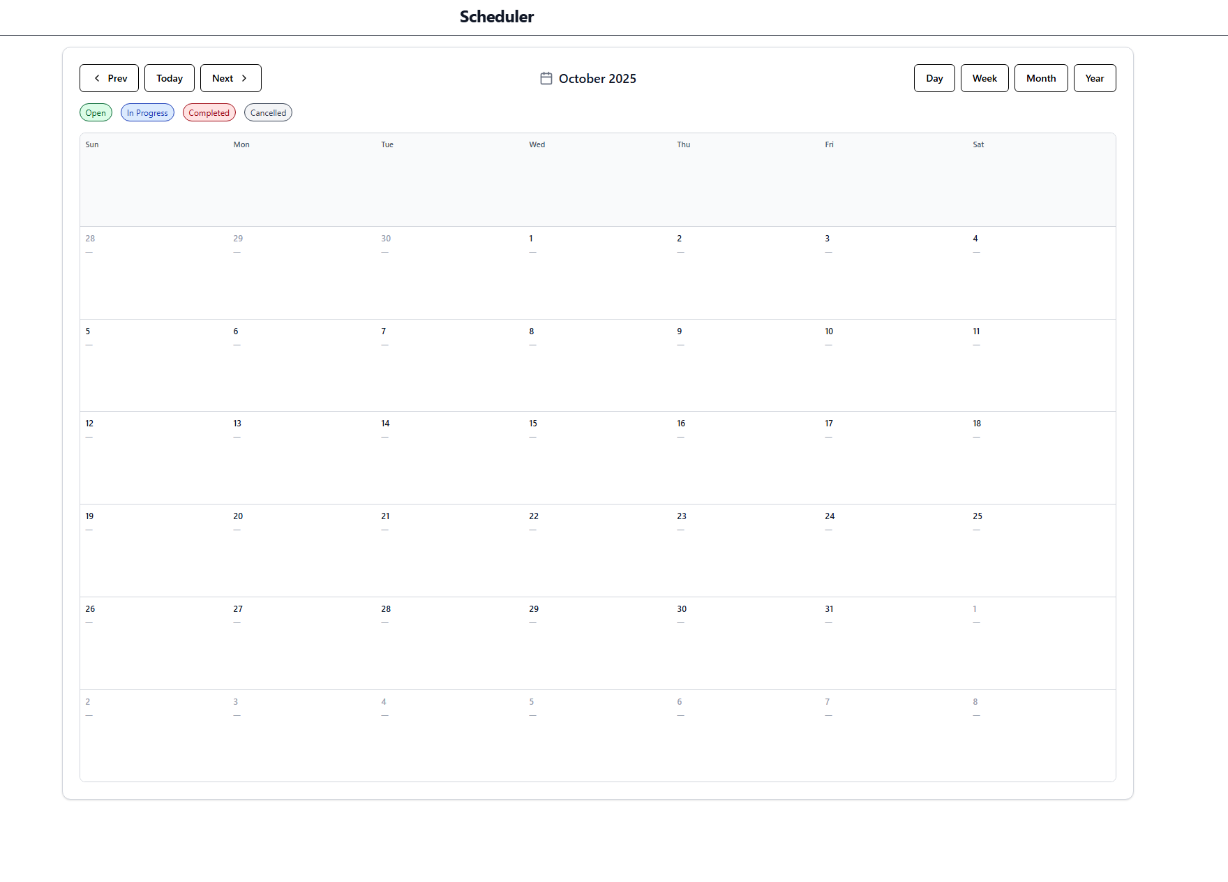
Task: Switch to Year view
Action: 1095,78
